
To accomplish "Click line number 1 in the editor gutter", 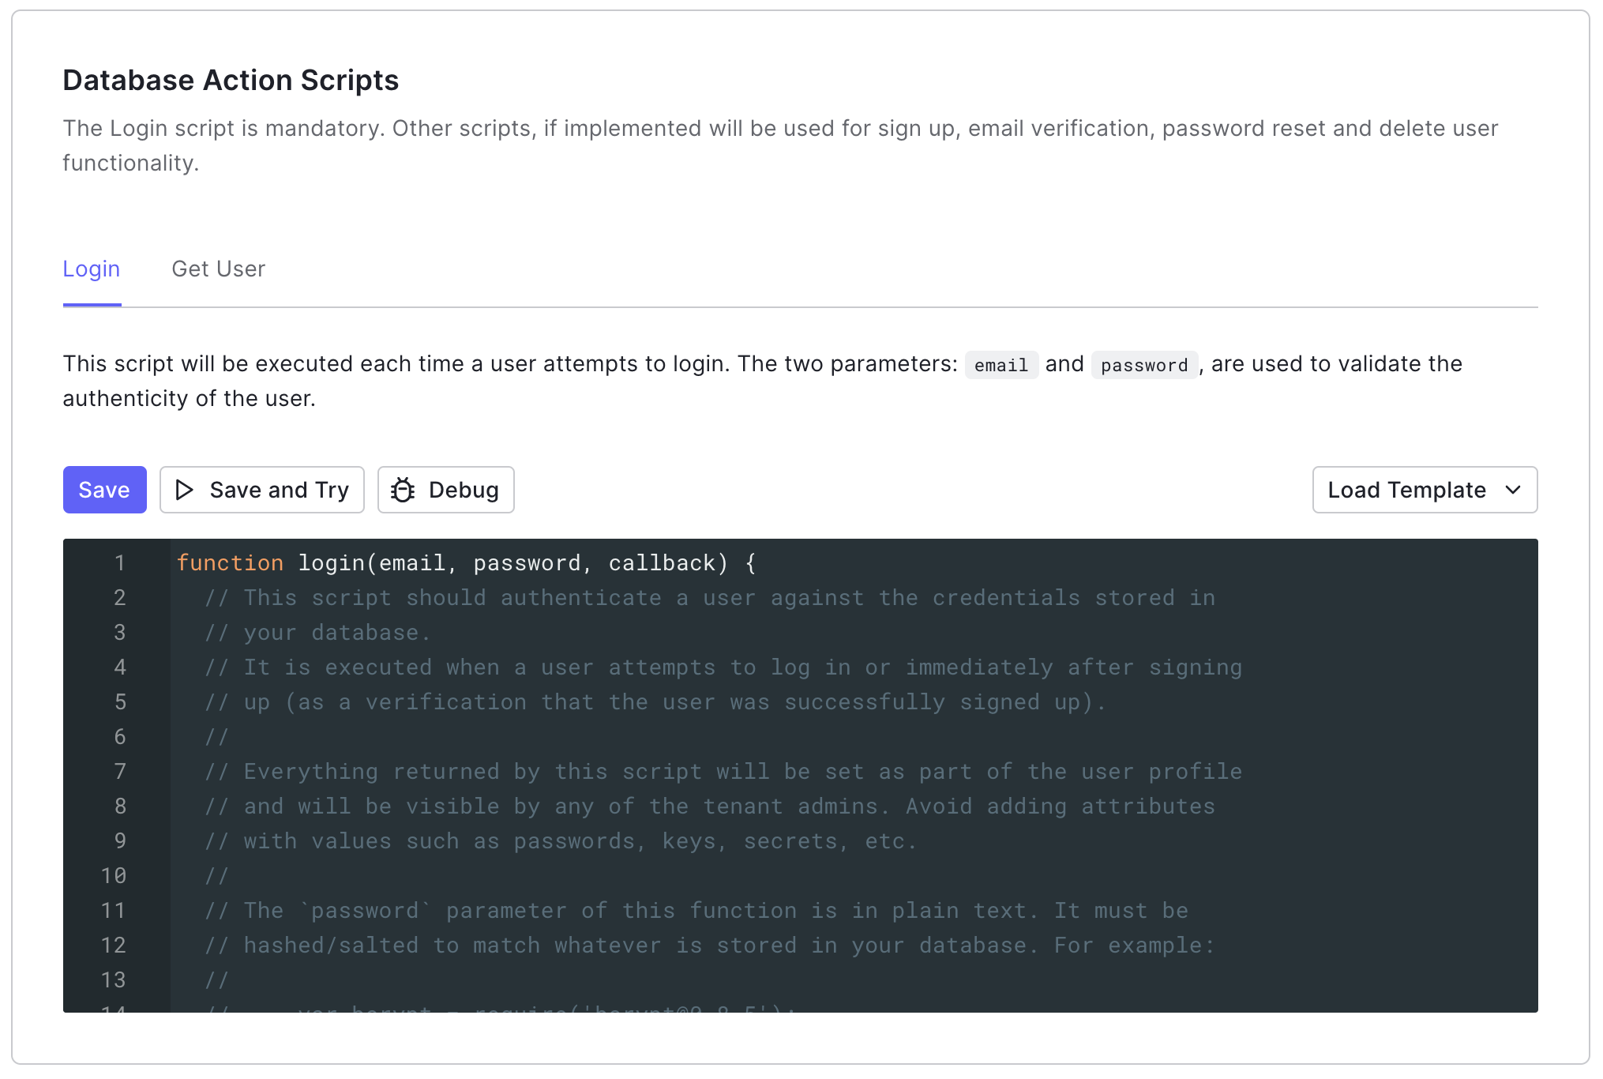I will [x=120, y=562].
